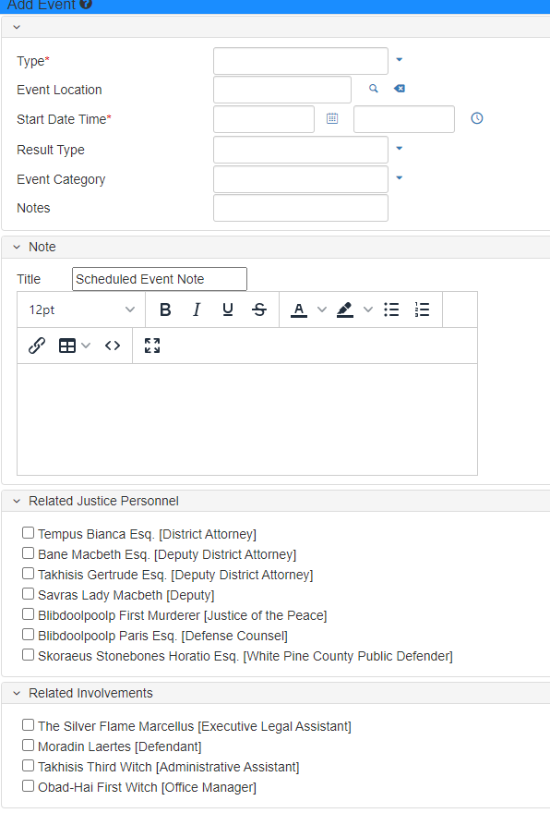The height and width of the screenshot is (813, 550).
Task: Check Savras Lady Macbeth Deputy
Action: [28, 593]
